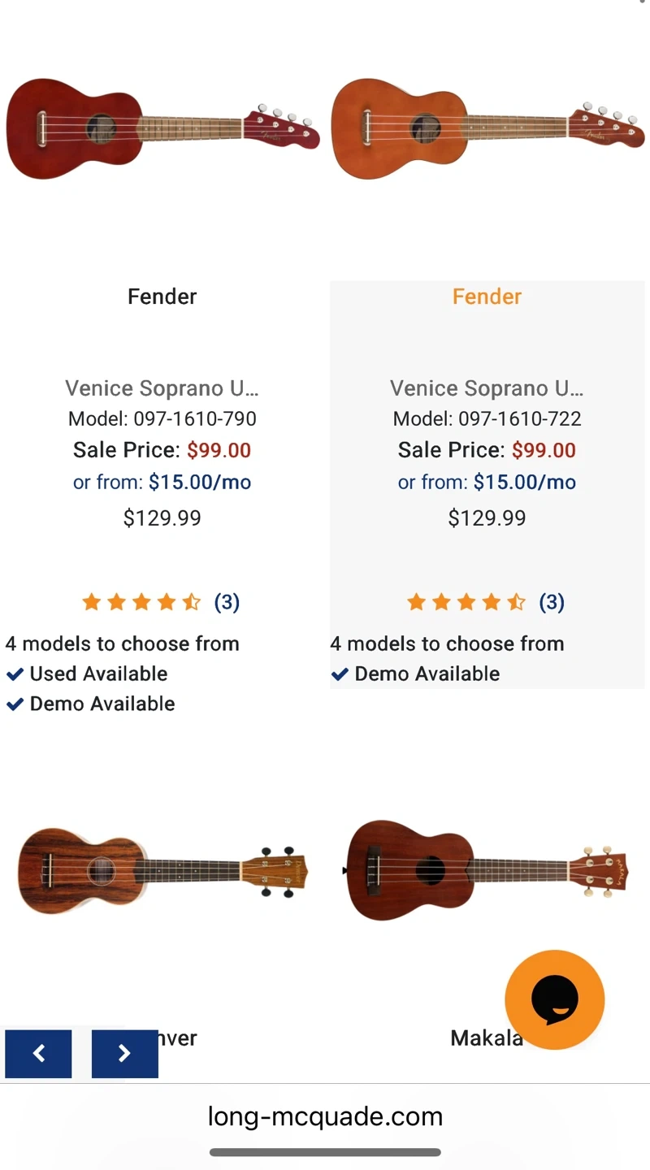Open the red Fender Venice ukulele image
The width and height of the screenshot is (650, 1170).
pyautogui.click(x=162, y=128)
